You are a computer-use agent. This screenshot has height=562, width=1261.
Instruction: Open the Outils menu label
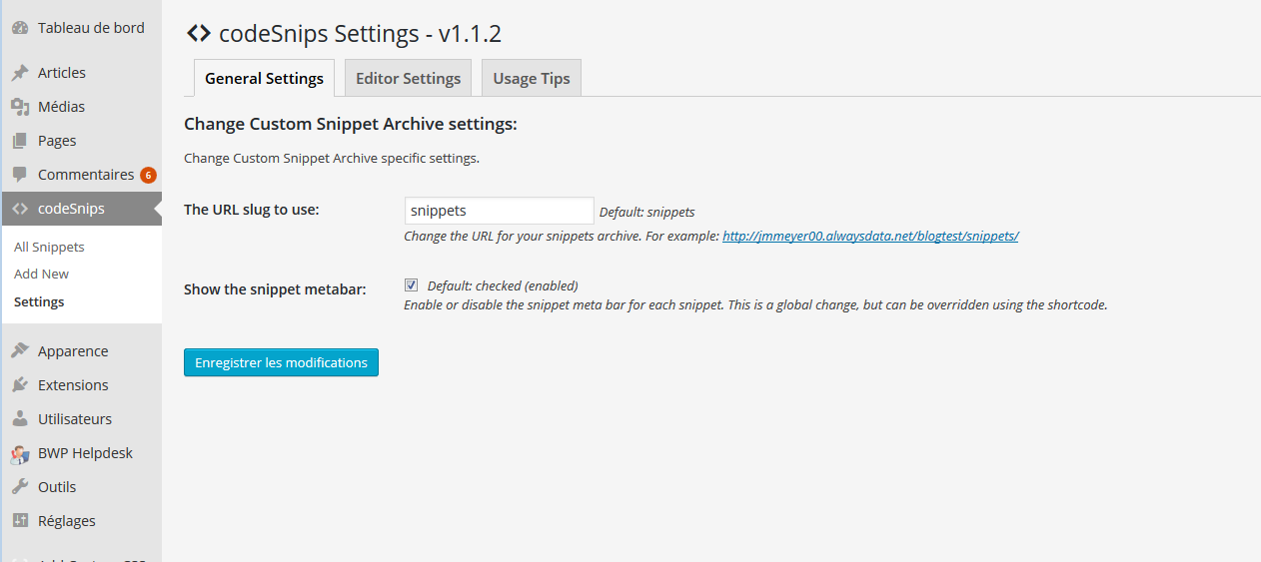[57, 487]
